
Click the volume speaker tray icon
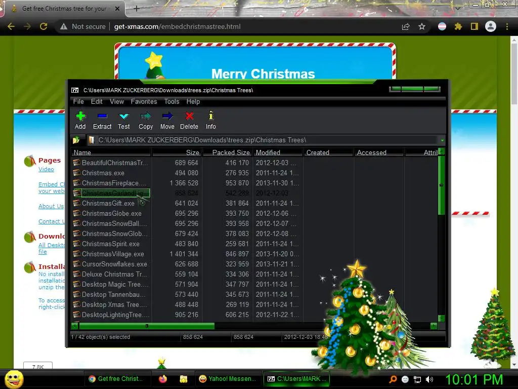429,379
